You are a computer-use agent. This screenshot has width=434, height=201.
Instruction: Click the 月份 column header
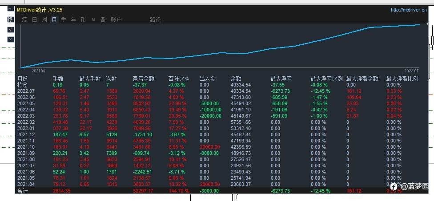coord(23,79)
